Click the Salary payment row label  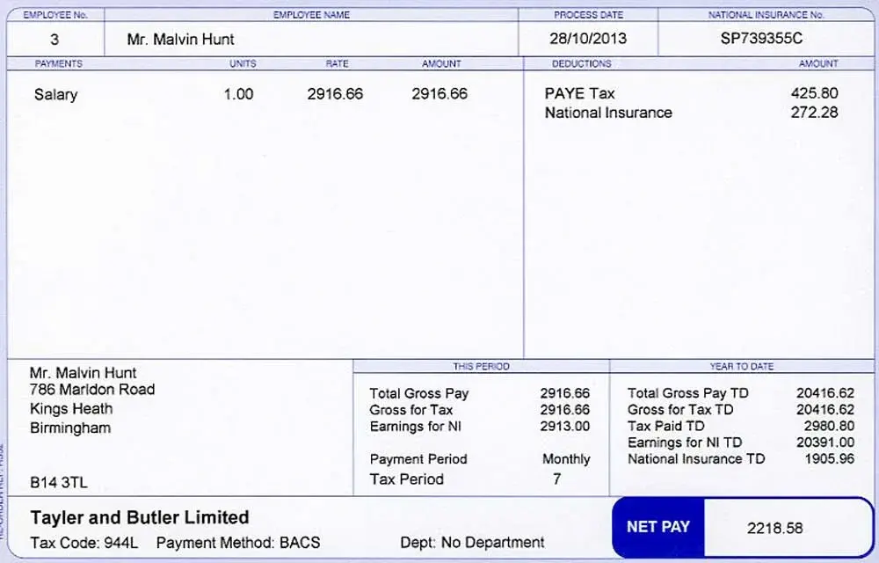click(55, 94)
